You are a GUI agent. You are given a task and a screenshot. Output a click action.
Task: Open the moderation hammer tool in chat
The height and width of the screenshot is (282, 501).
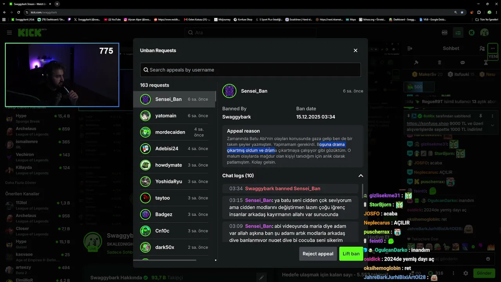[x=416, y=63]
